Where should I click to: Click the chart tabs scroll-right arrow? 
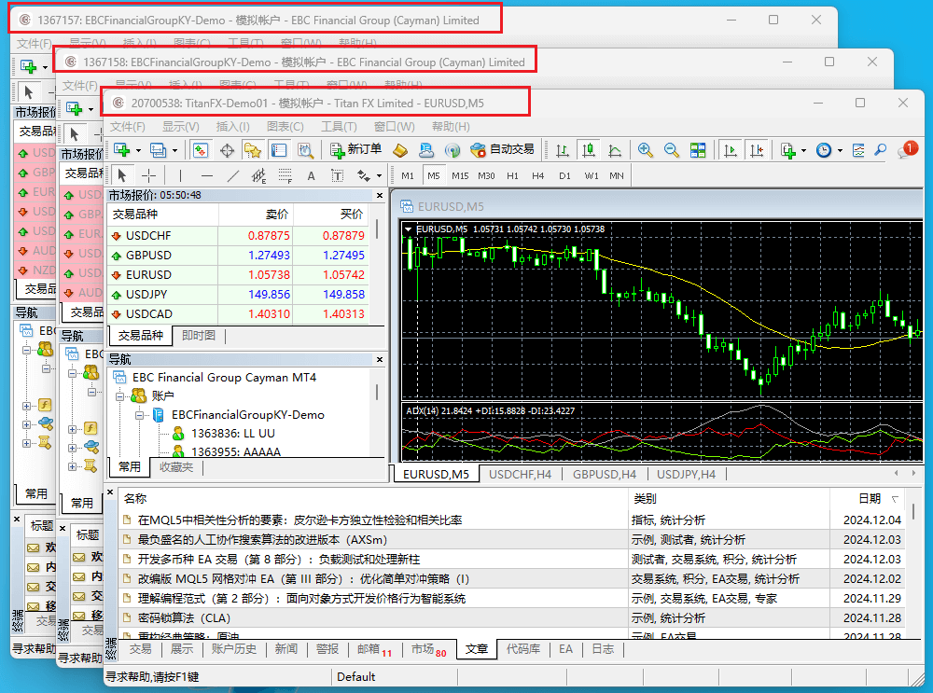(914, 474)
